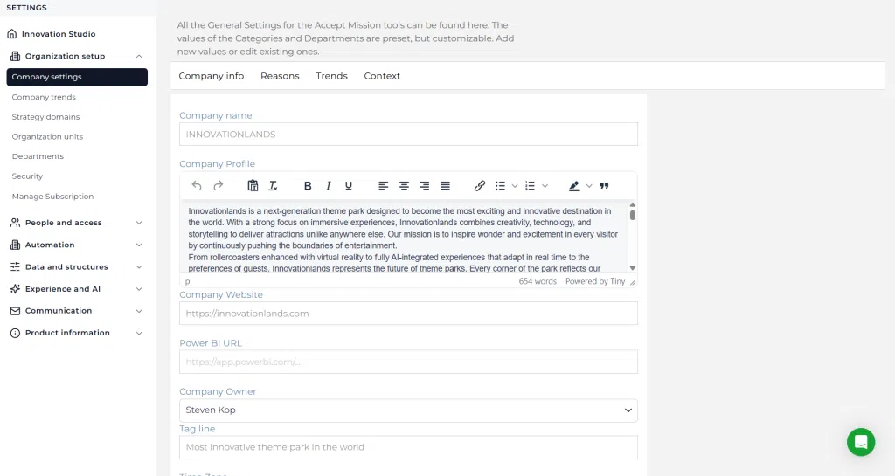
Task: Redo the edit in Company Profile editor
Action: 218,186
